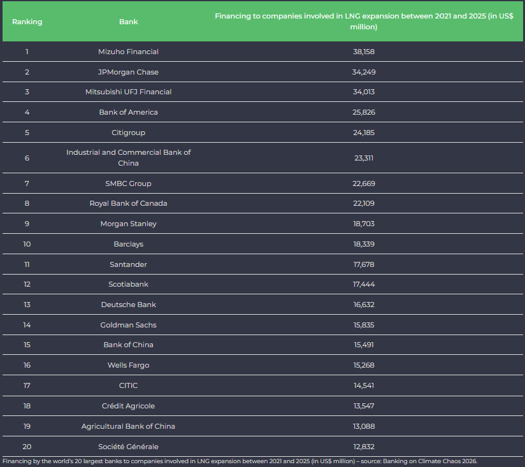Click the value 15,268
The height and width of the screenshot is (467, 525).
point(364,365)
